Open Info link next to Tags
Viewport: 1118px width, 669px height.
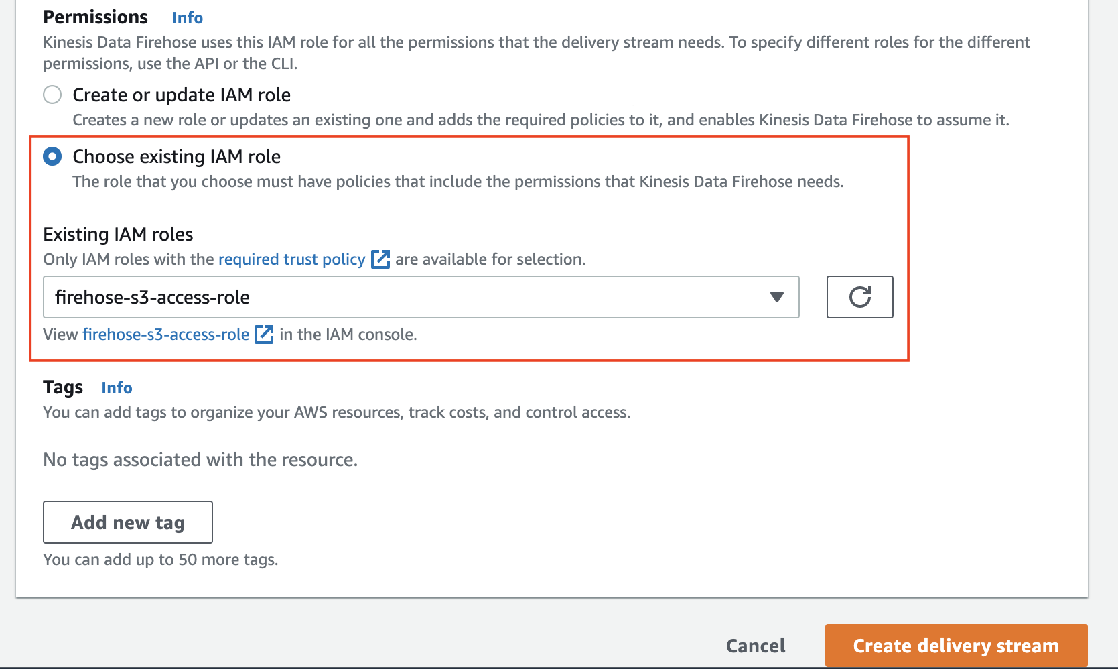117,388
